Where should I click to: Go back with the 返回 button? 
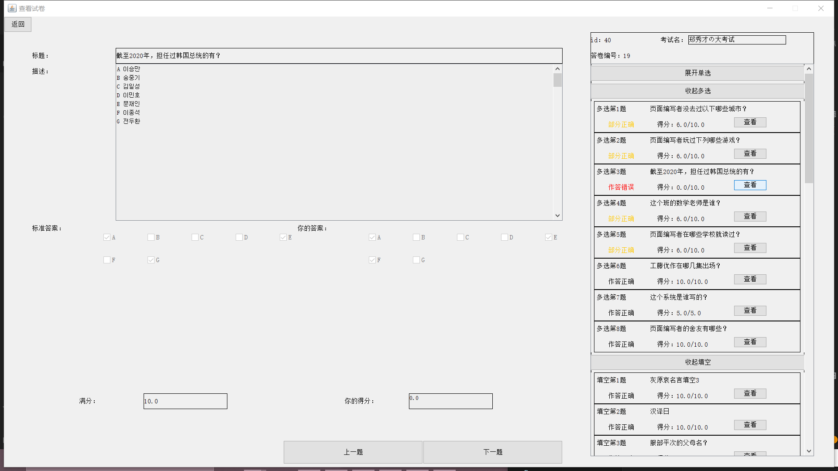[x=18, y=24]
